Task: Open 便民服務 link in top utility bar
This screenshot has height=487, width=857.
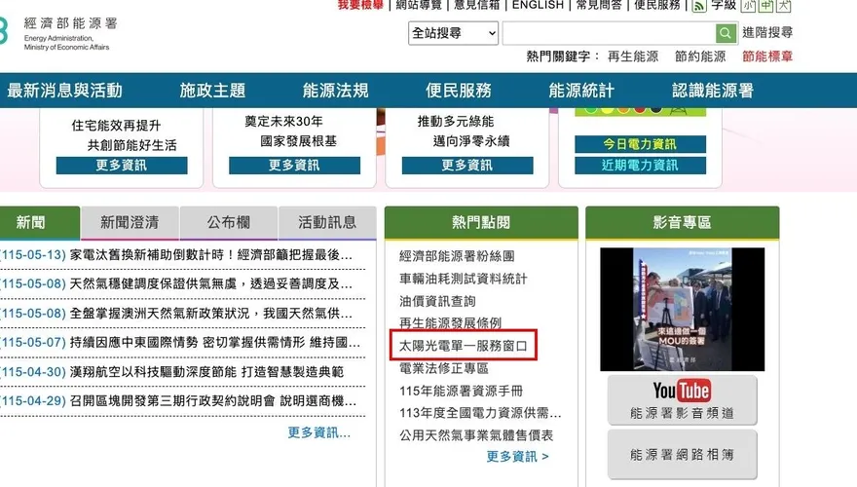Action: (x=657, y=5)
